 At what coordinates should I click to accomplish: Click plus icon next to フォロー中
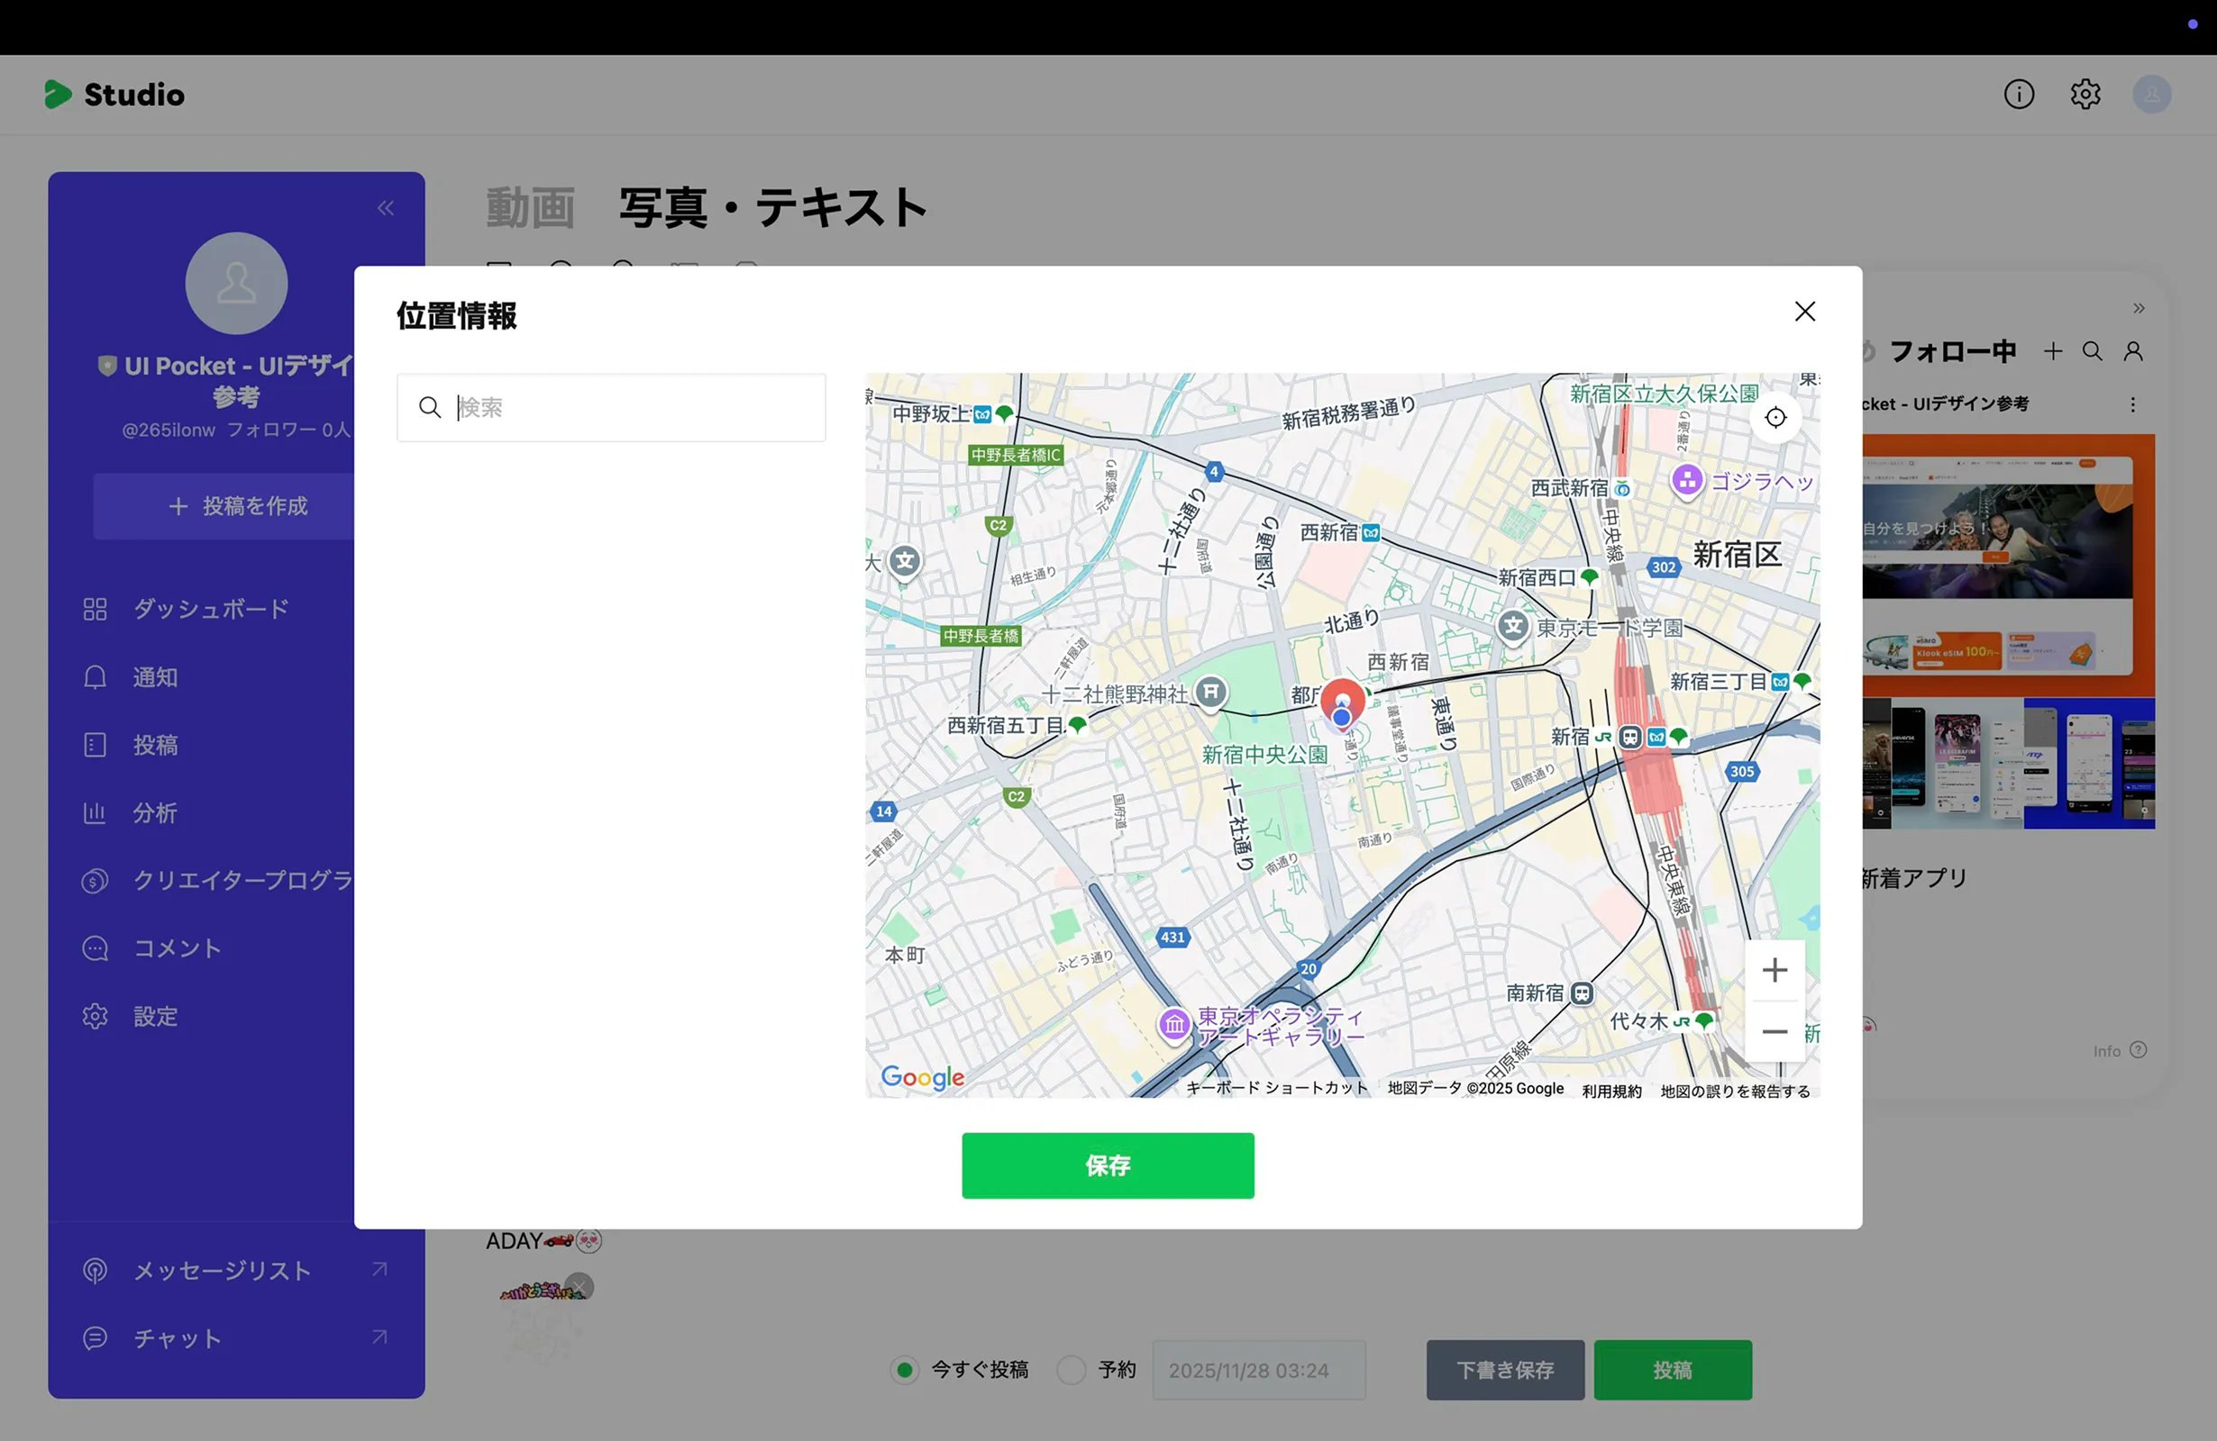coord(2053,351)
